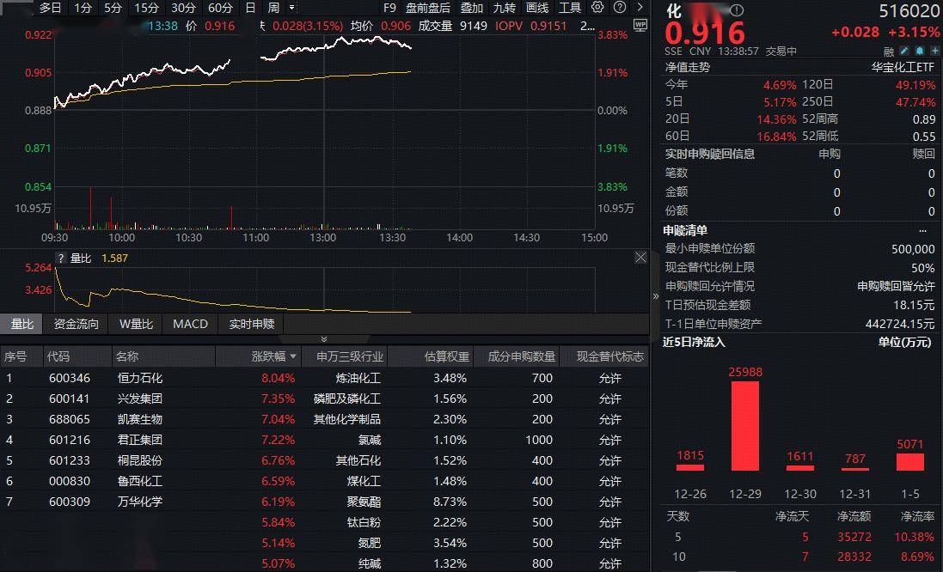
Task: Select 日 daily chart period
Action: coord(251,8)
